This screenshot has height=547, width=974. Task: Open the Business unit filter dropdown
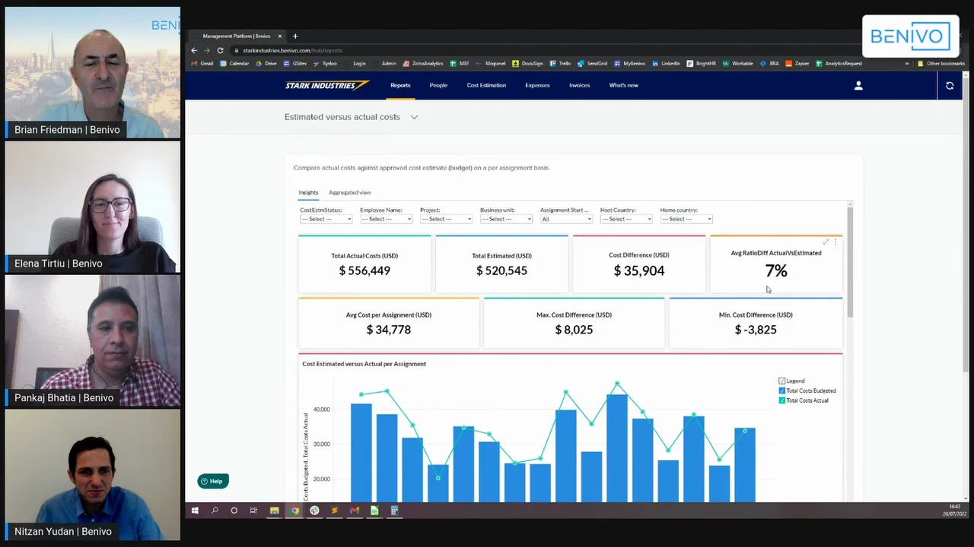pos(506,219)
